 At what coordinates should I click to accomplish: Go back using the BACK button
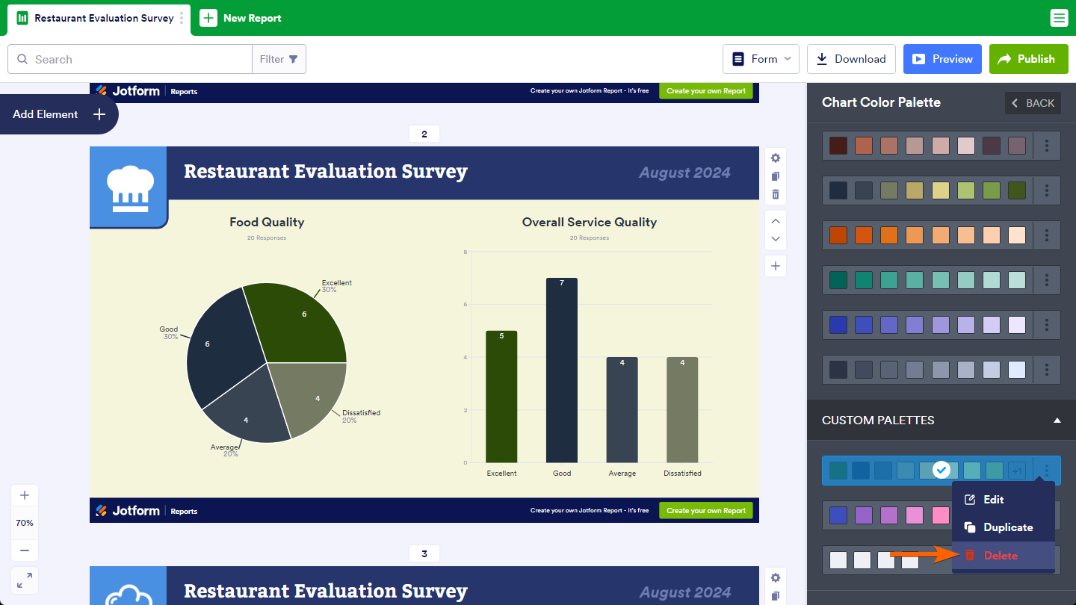point(1033,103)
